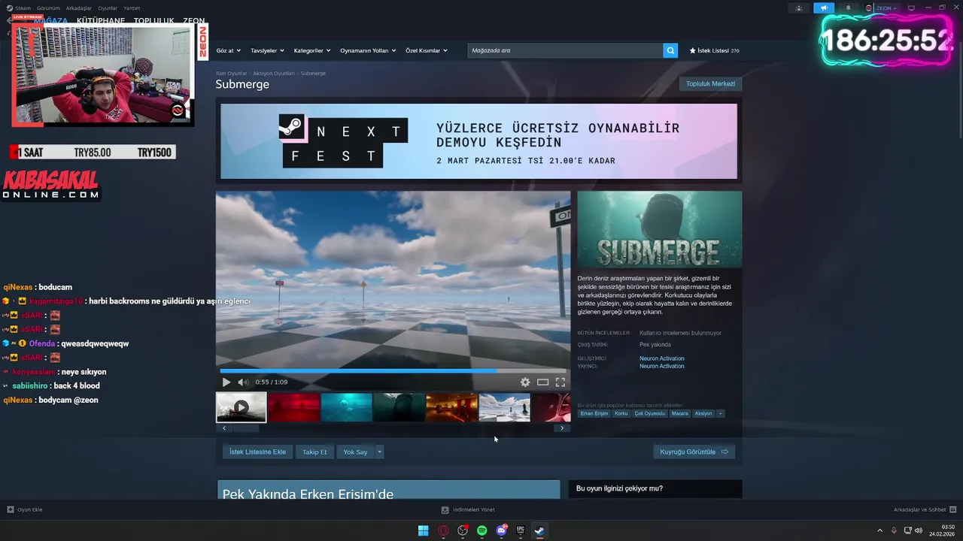Click the Topluluk Merkezi button

point(710,83)
